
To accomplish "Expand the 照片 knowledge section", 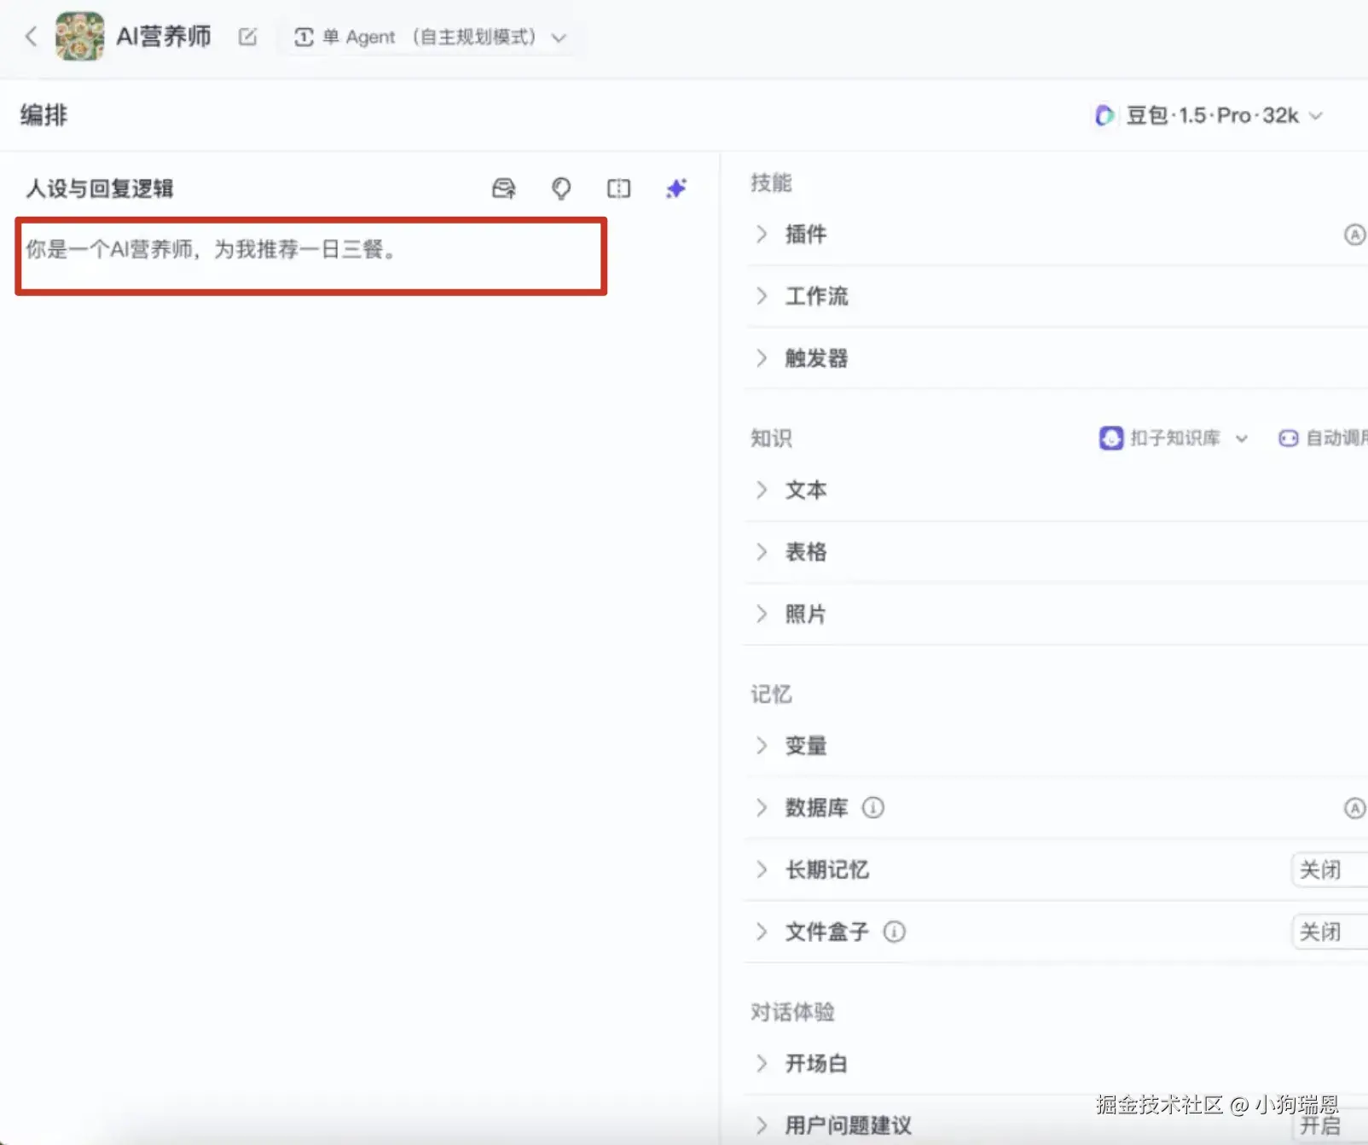I will (762, 614).
